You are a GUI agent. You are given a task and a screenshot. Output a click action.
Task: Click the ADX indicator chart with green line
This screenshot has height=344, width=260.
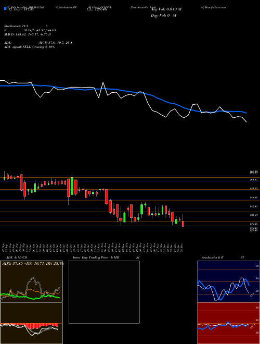click(x=31, y=281)
